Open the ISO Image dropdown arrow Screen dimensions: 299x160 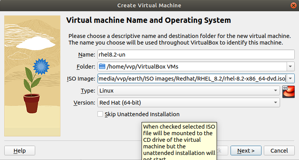(x=290, y=79)
